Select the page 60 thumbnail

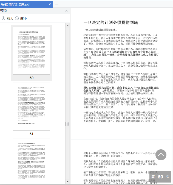coord(32,51)
